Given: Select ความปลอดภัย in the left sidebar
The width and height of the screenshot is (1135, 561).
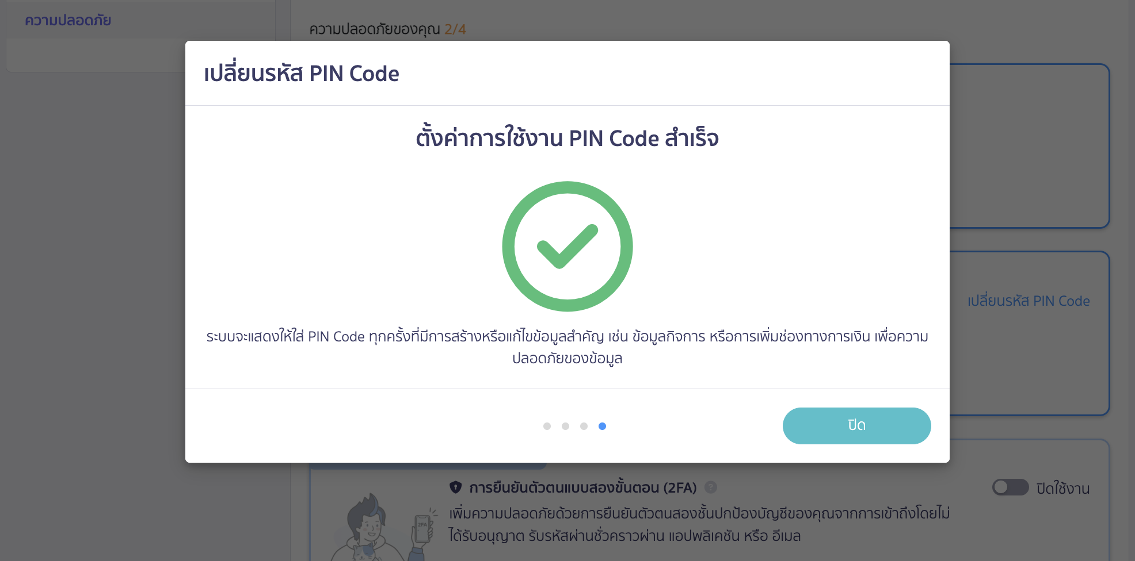Looking at the screenshot, I should (68, 20).
